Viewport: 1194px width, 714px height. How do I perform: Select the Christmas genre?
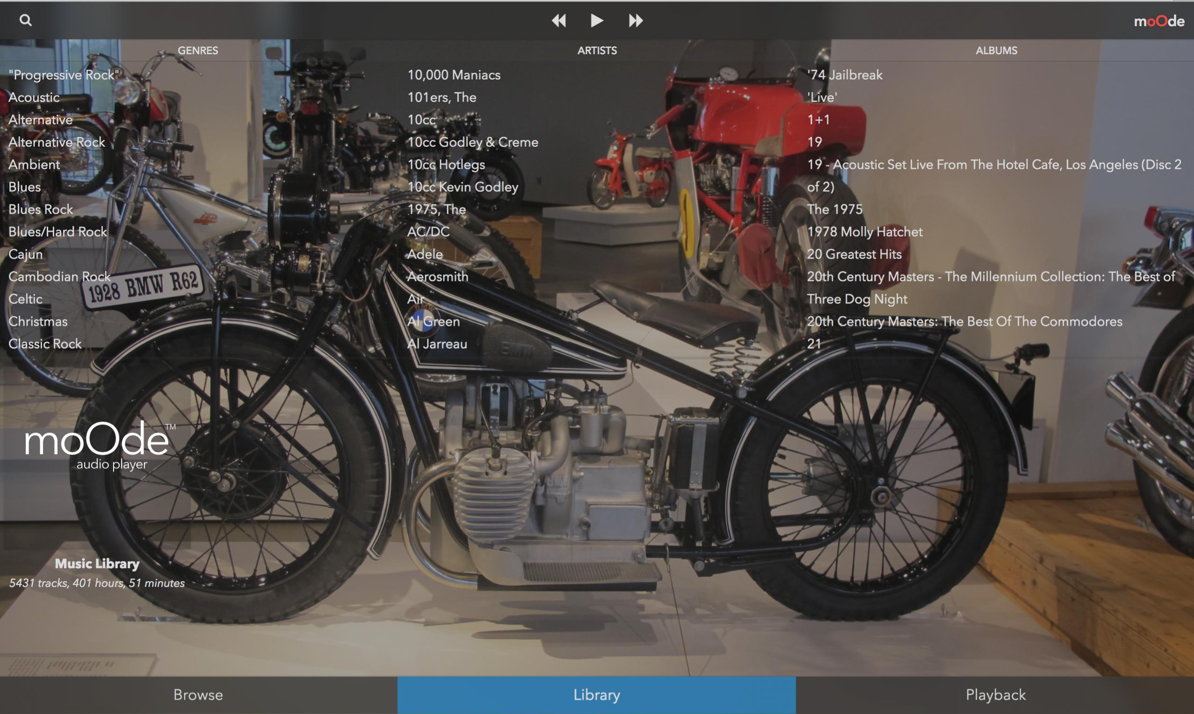(x=38, y=321)
